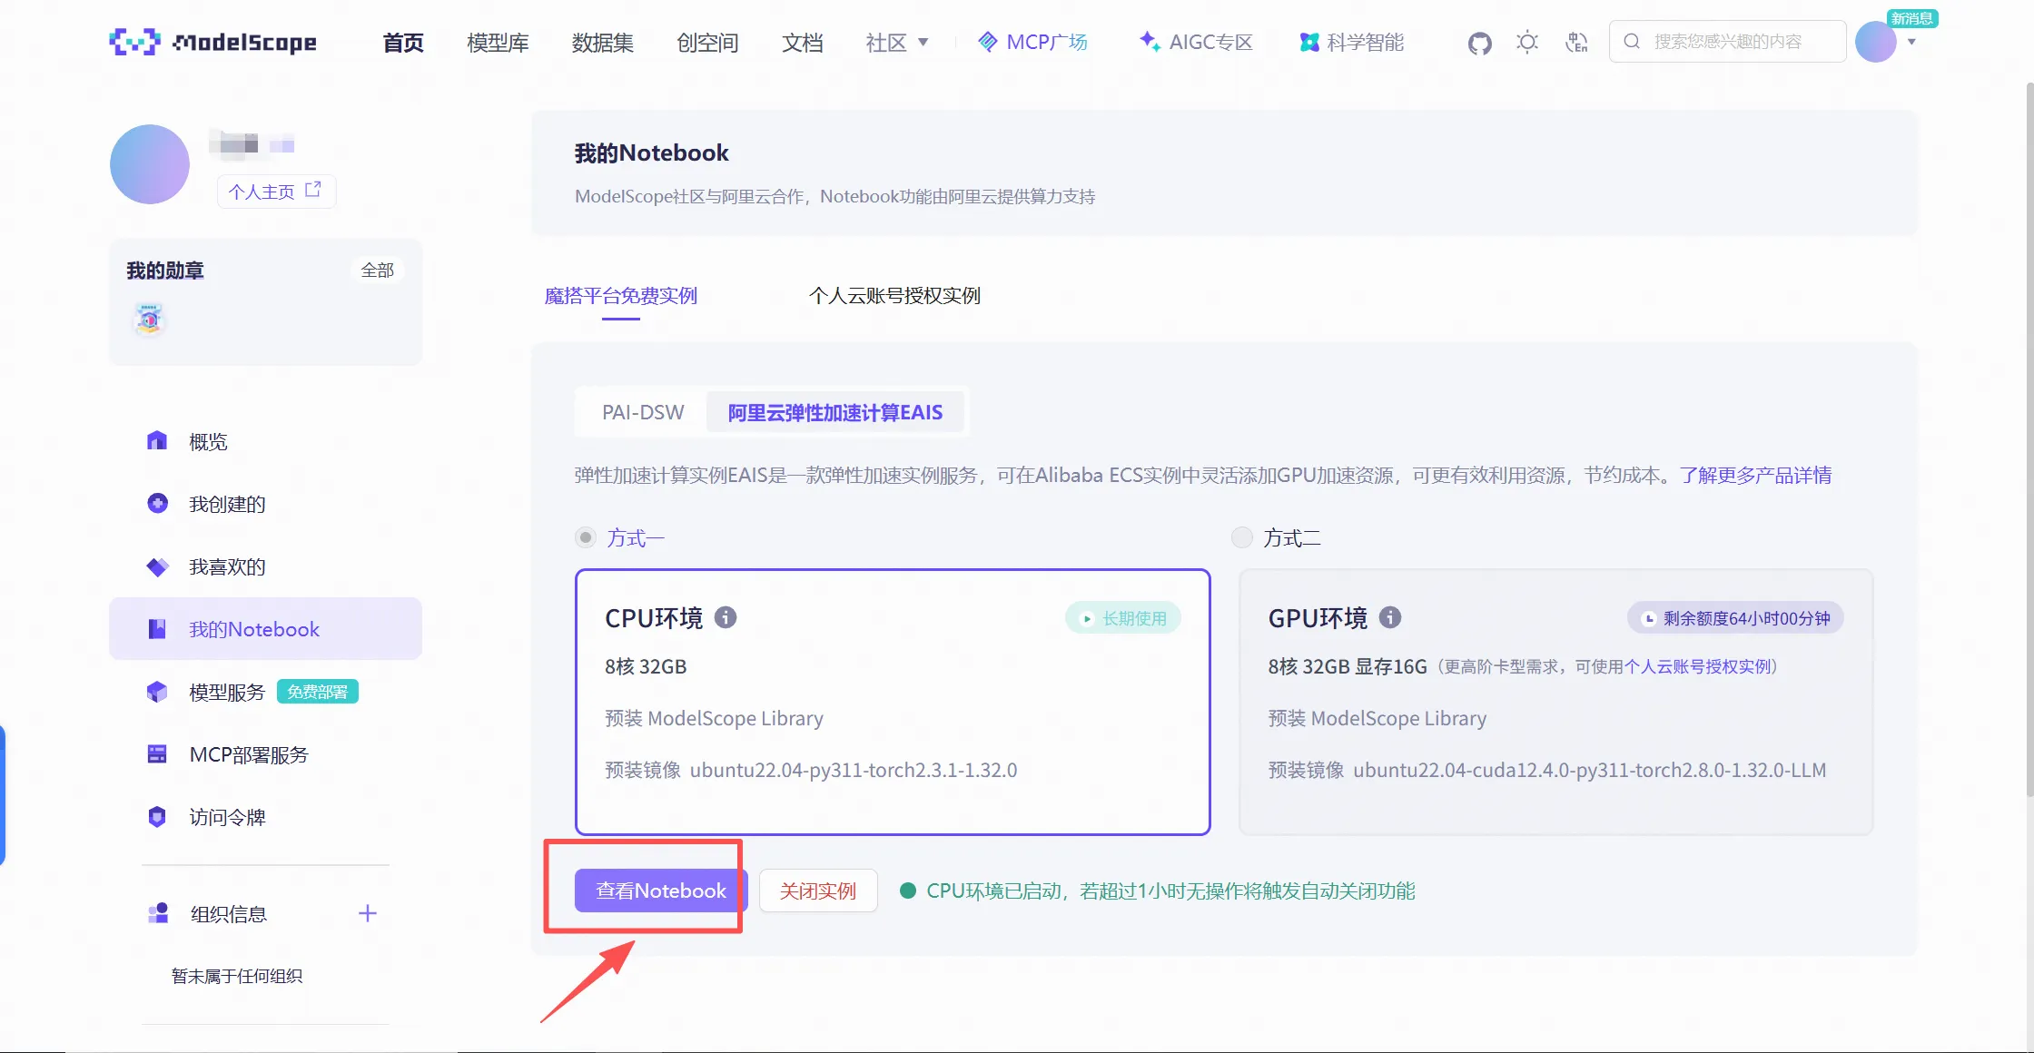This screenshot has height=1053, width=2034.
Task: Click the GPU环境 info icon
Action: point(1390,617)
